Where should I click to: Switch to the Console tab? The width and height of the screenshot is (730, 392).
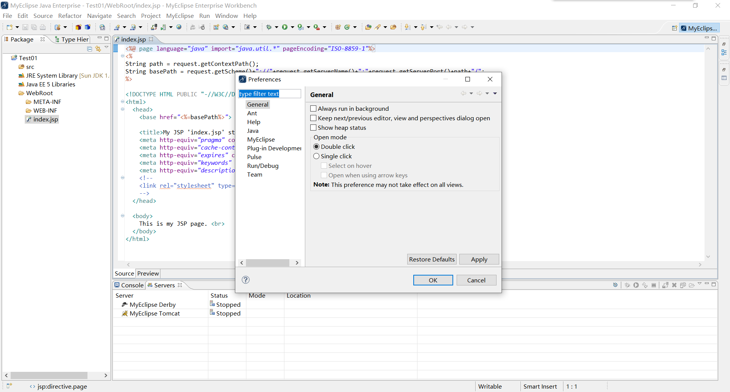click(129, 285)
